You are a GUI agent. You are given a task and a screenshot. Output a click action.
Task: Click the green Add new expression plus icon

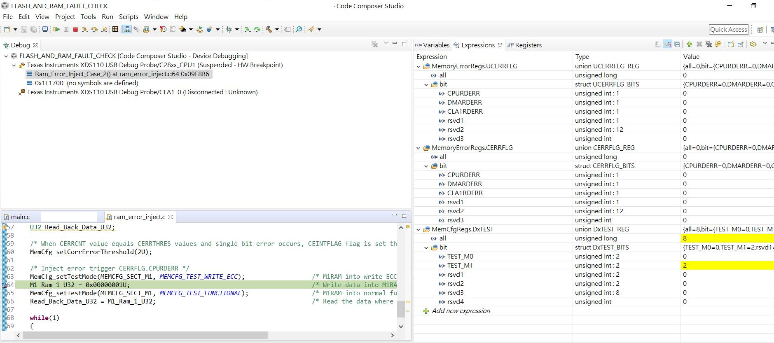689,44
